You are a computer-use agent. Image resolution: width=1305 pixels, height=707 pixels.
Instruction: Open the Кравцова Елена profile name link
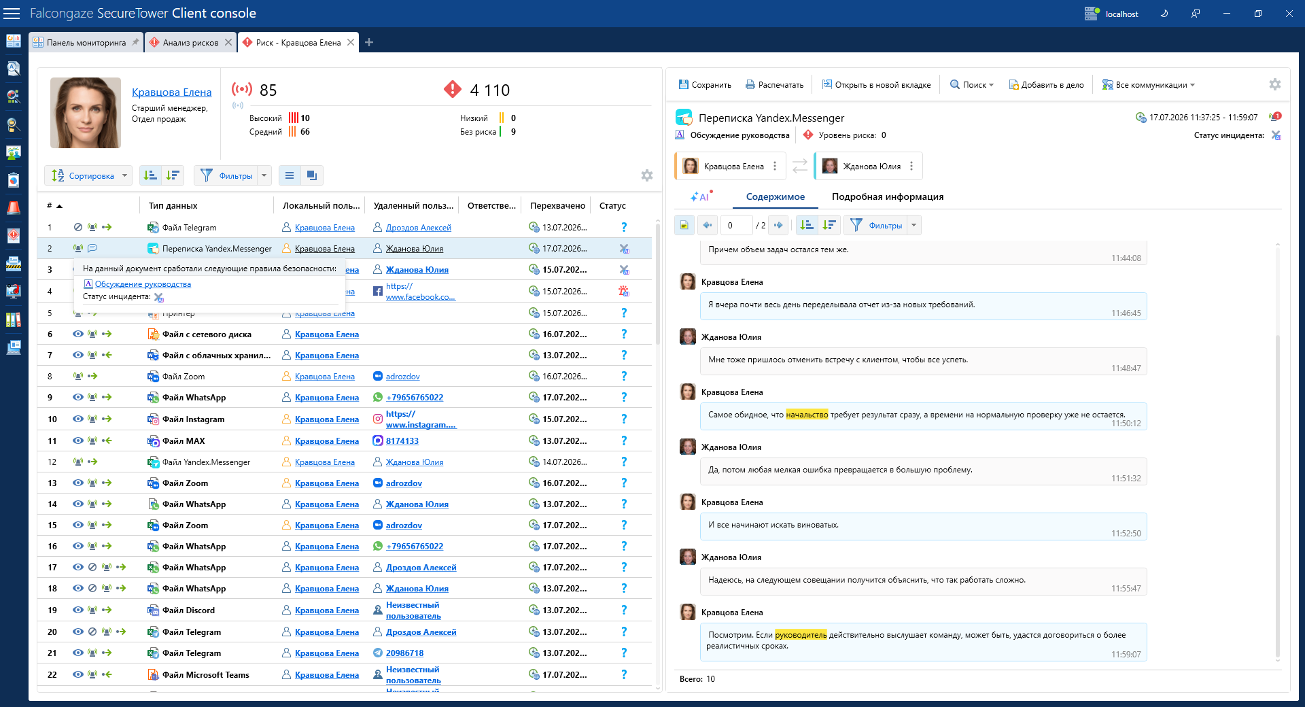click(171, 92)
